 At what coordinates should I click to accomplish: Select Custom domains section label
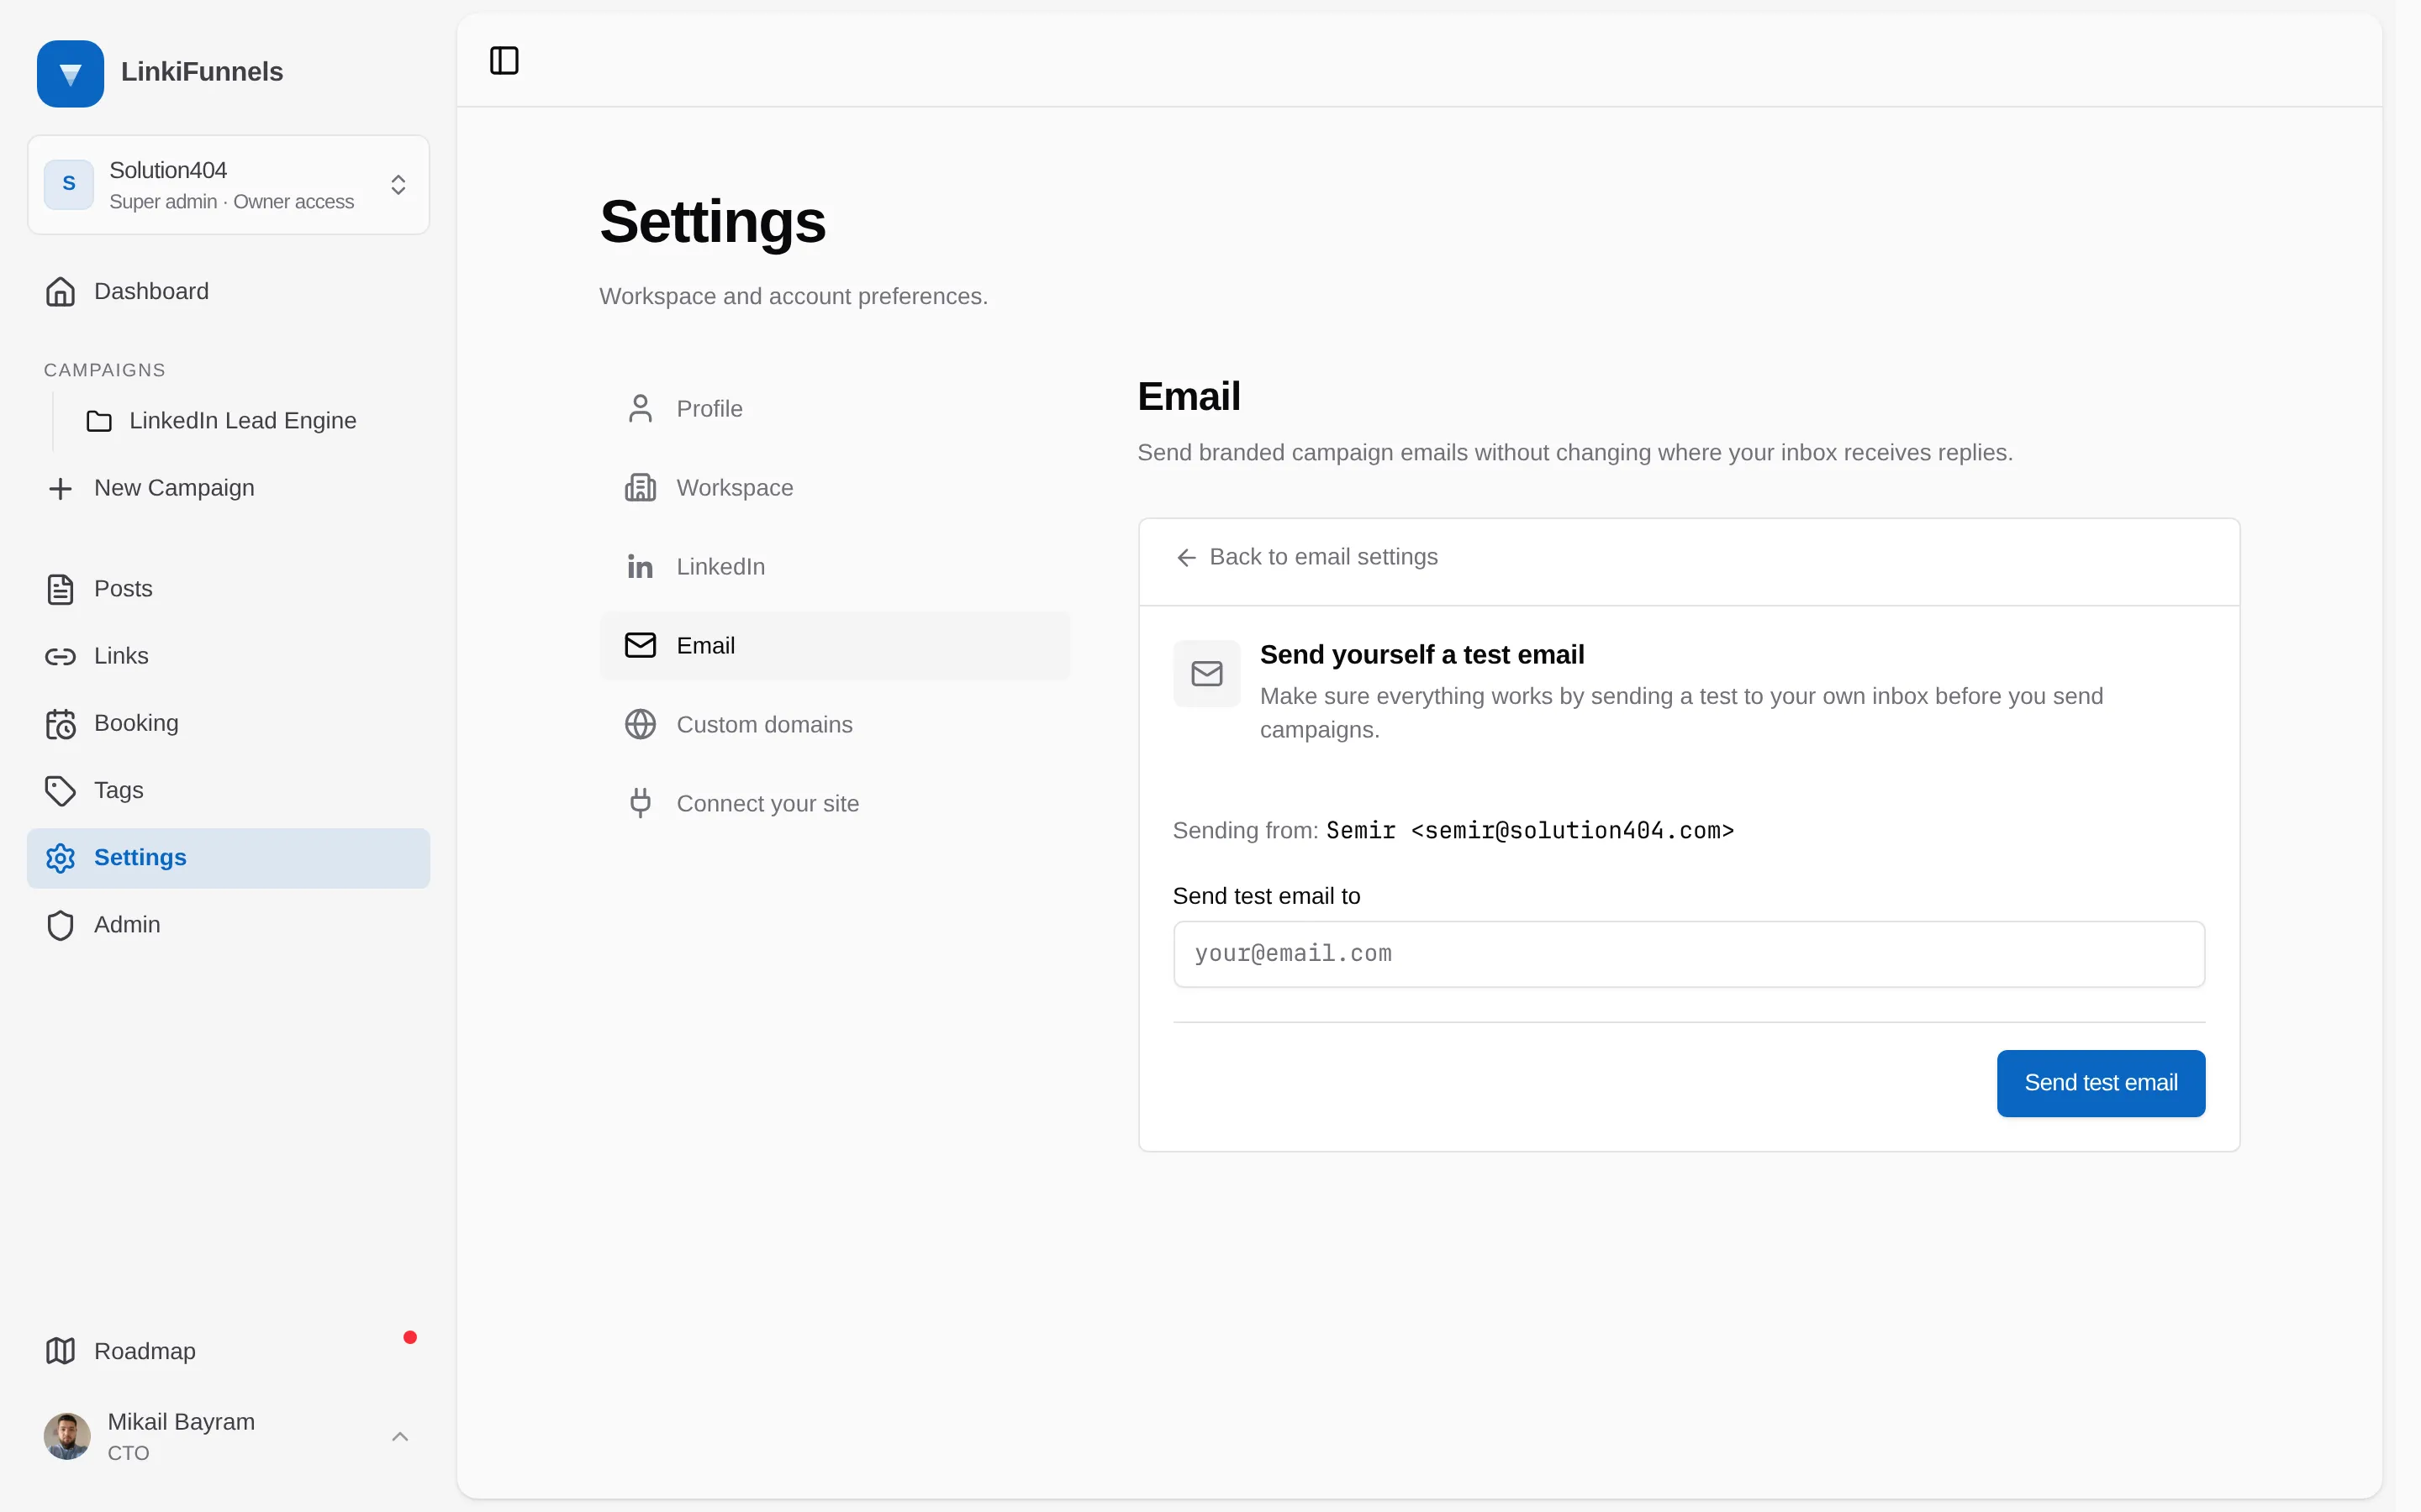[x=764, y=724]
